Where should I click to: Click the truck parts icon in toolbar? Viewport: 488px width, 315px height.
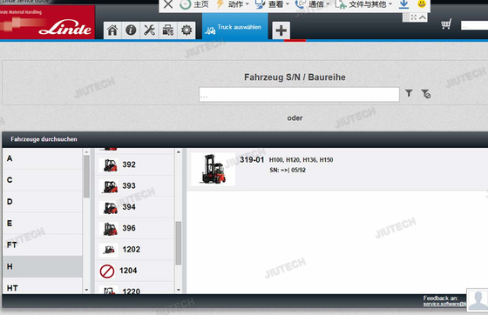[x=167, y=30]
